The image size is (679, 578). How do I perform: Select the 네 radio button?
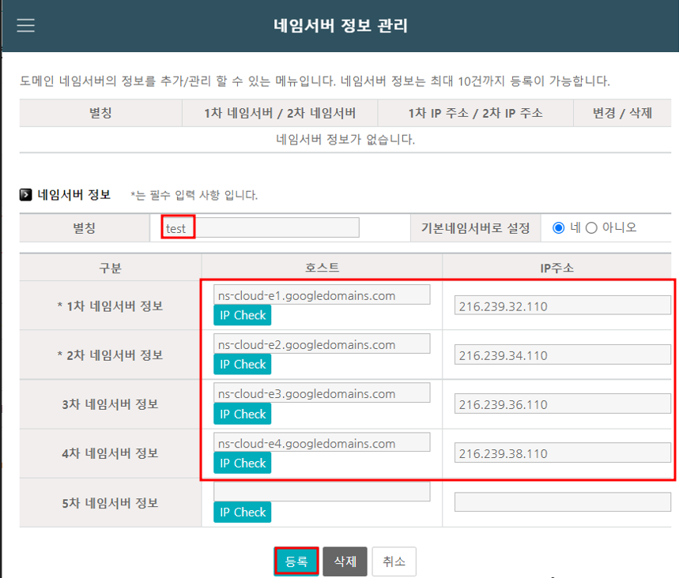click(559, 227)
